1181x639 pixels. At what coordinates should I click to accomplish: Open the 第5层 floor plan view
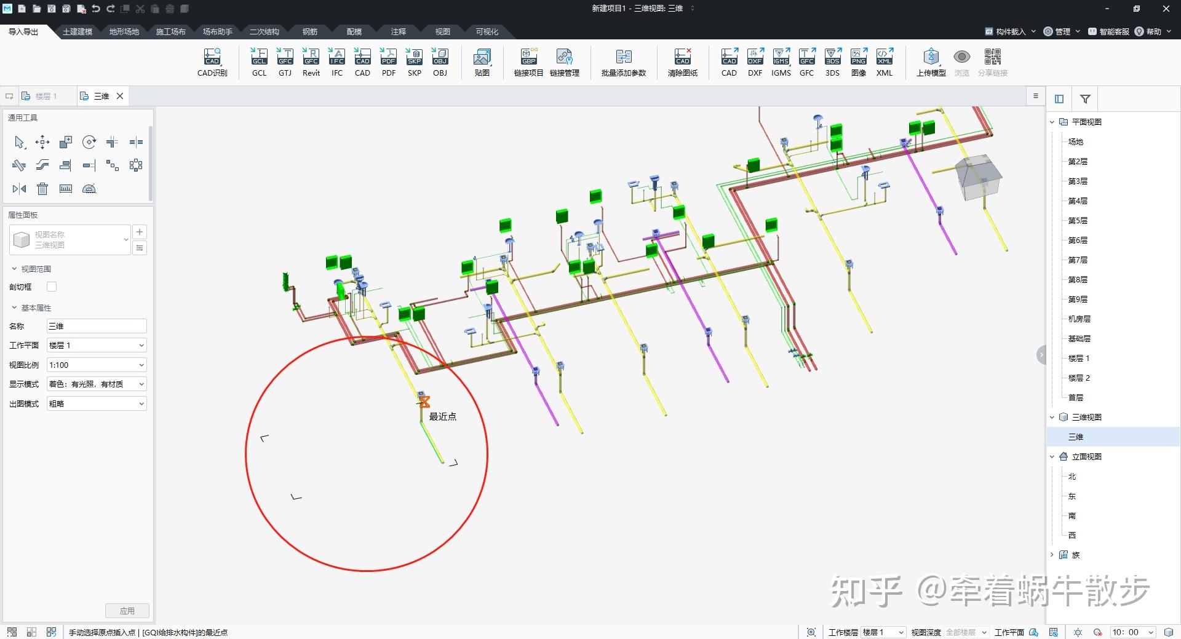pyautogui.click(x=1078, y=221)
